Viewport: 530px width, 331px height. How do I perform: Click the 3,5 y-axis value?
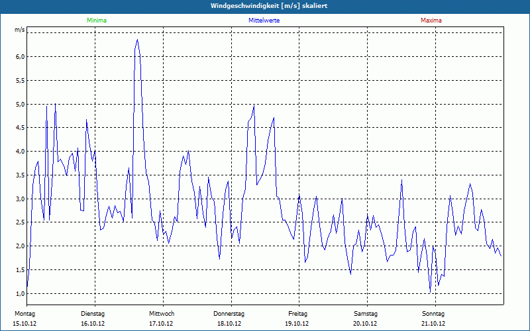(x=21, y=175)
